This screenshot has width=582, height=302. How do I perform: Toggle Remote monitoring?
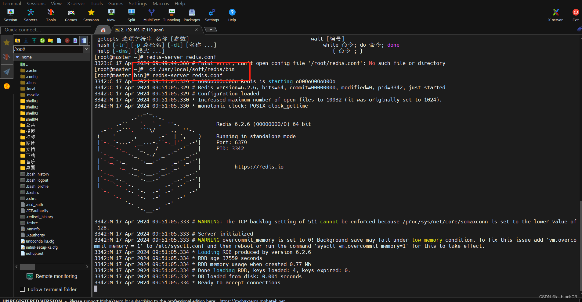[52, 276]
